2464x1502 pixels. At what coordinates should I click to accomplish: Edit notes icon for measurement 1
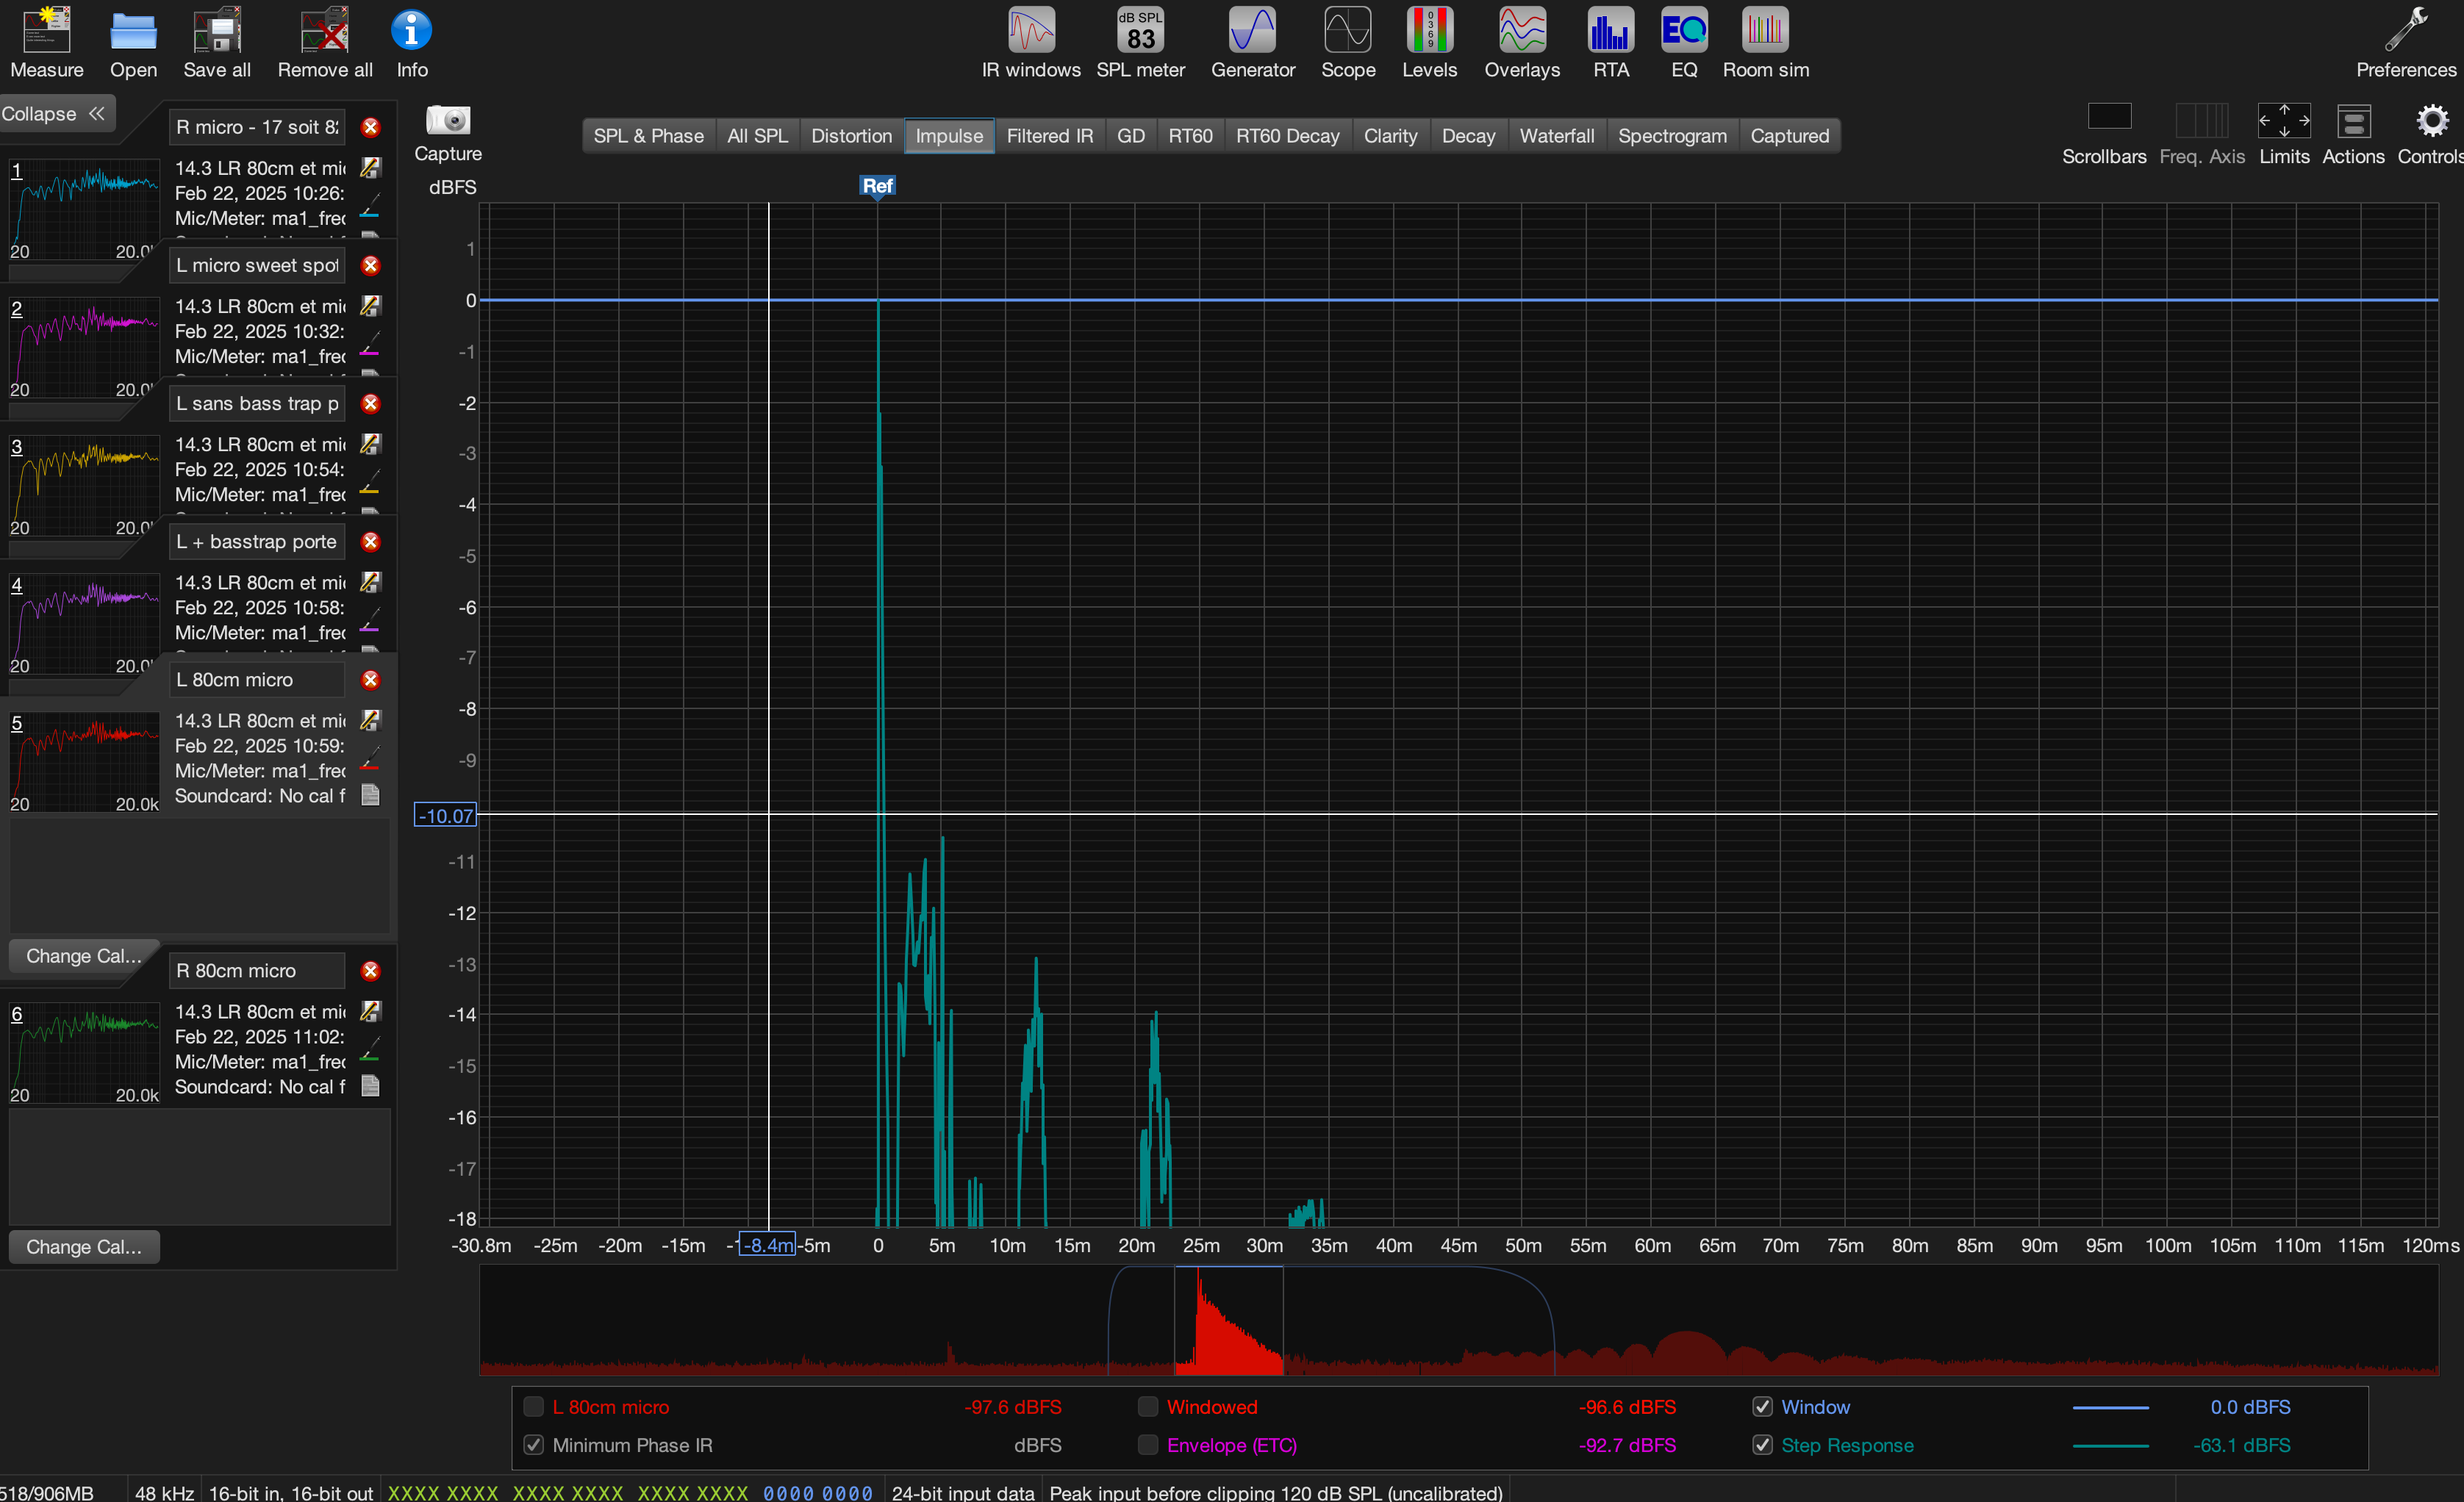coord(370,167)
